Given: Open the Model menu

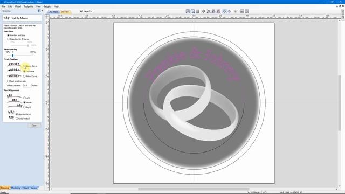Looking at the screenshot, I should (18, 6).
